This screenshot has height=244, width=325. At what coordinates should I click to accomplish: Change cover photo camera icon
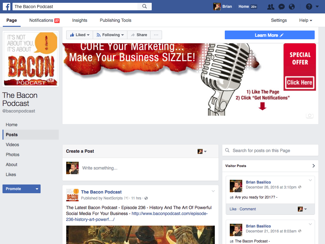coord(309,115)
